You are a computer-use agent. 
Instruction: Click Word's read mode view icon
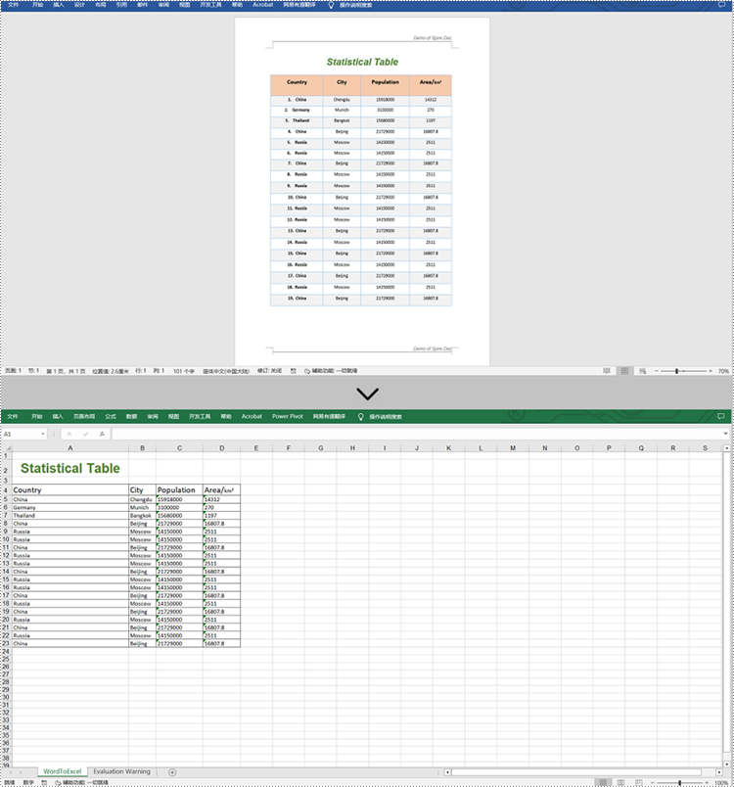607,371
